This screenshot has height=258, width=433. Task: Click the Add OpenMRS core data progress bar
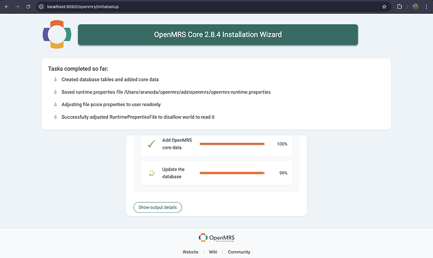tap(232, 144)
